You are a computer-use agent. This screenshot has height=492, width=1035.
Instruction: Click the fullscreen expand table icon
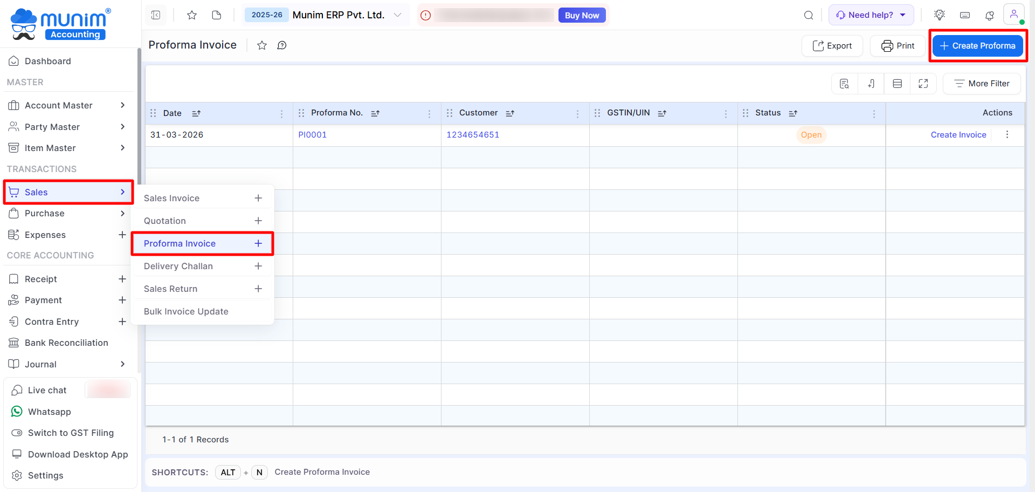pos(923,84)
